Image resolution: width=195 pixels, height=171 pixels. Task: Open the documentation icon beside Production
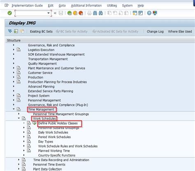coord(19,77)
